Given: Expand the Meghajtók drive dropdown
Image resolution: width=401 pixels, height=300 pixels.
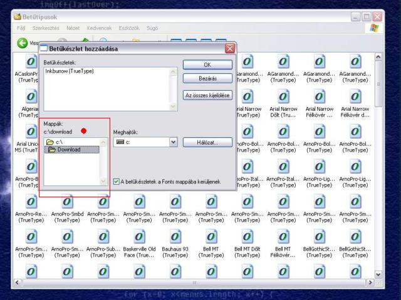Looking at the screenshot, I should click(x=173, y=142).
